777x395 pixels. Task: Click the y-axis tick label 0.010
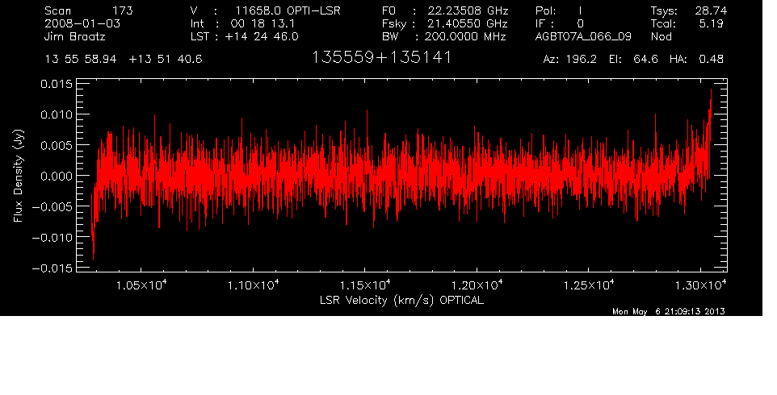[56, 114]
